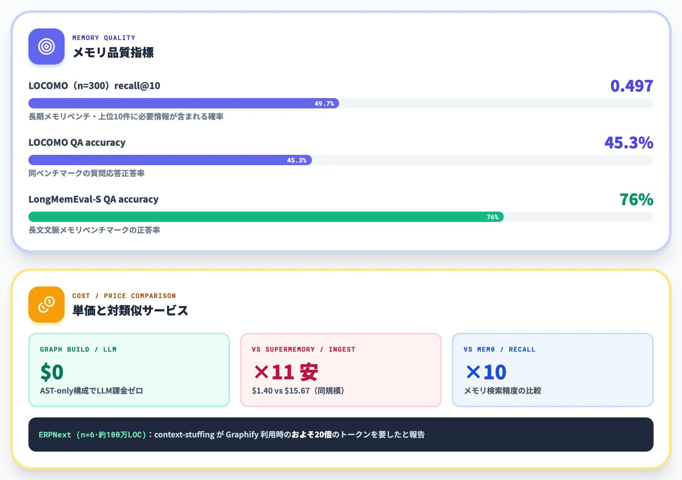Click the bold おおよそ20倍 text in the banner

tap(312, 435)
